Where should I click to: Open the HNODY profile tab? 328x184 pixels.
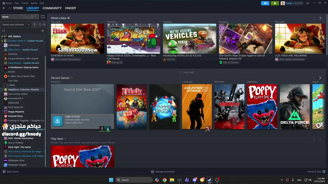[70, 8]
